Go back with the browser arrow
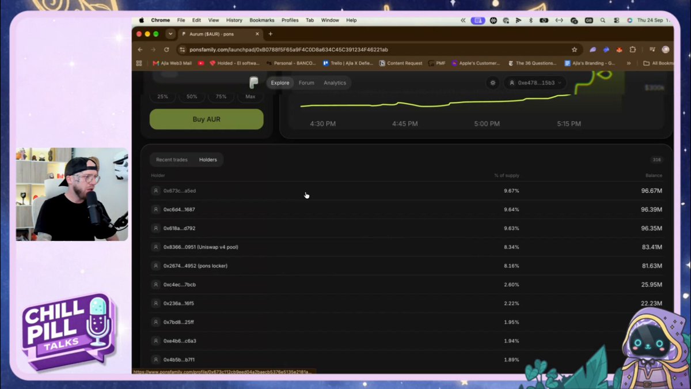Image resolution: width=691 pixels, height=389 pixels. point(140,50)
